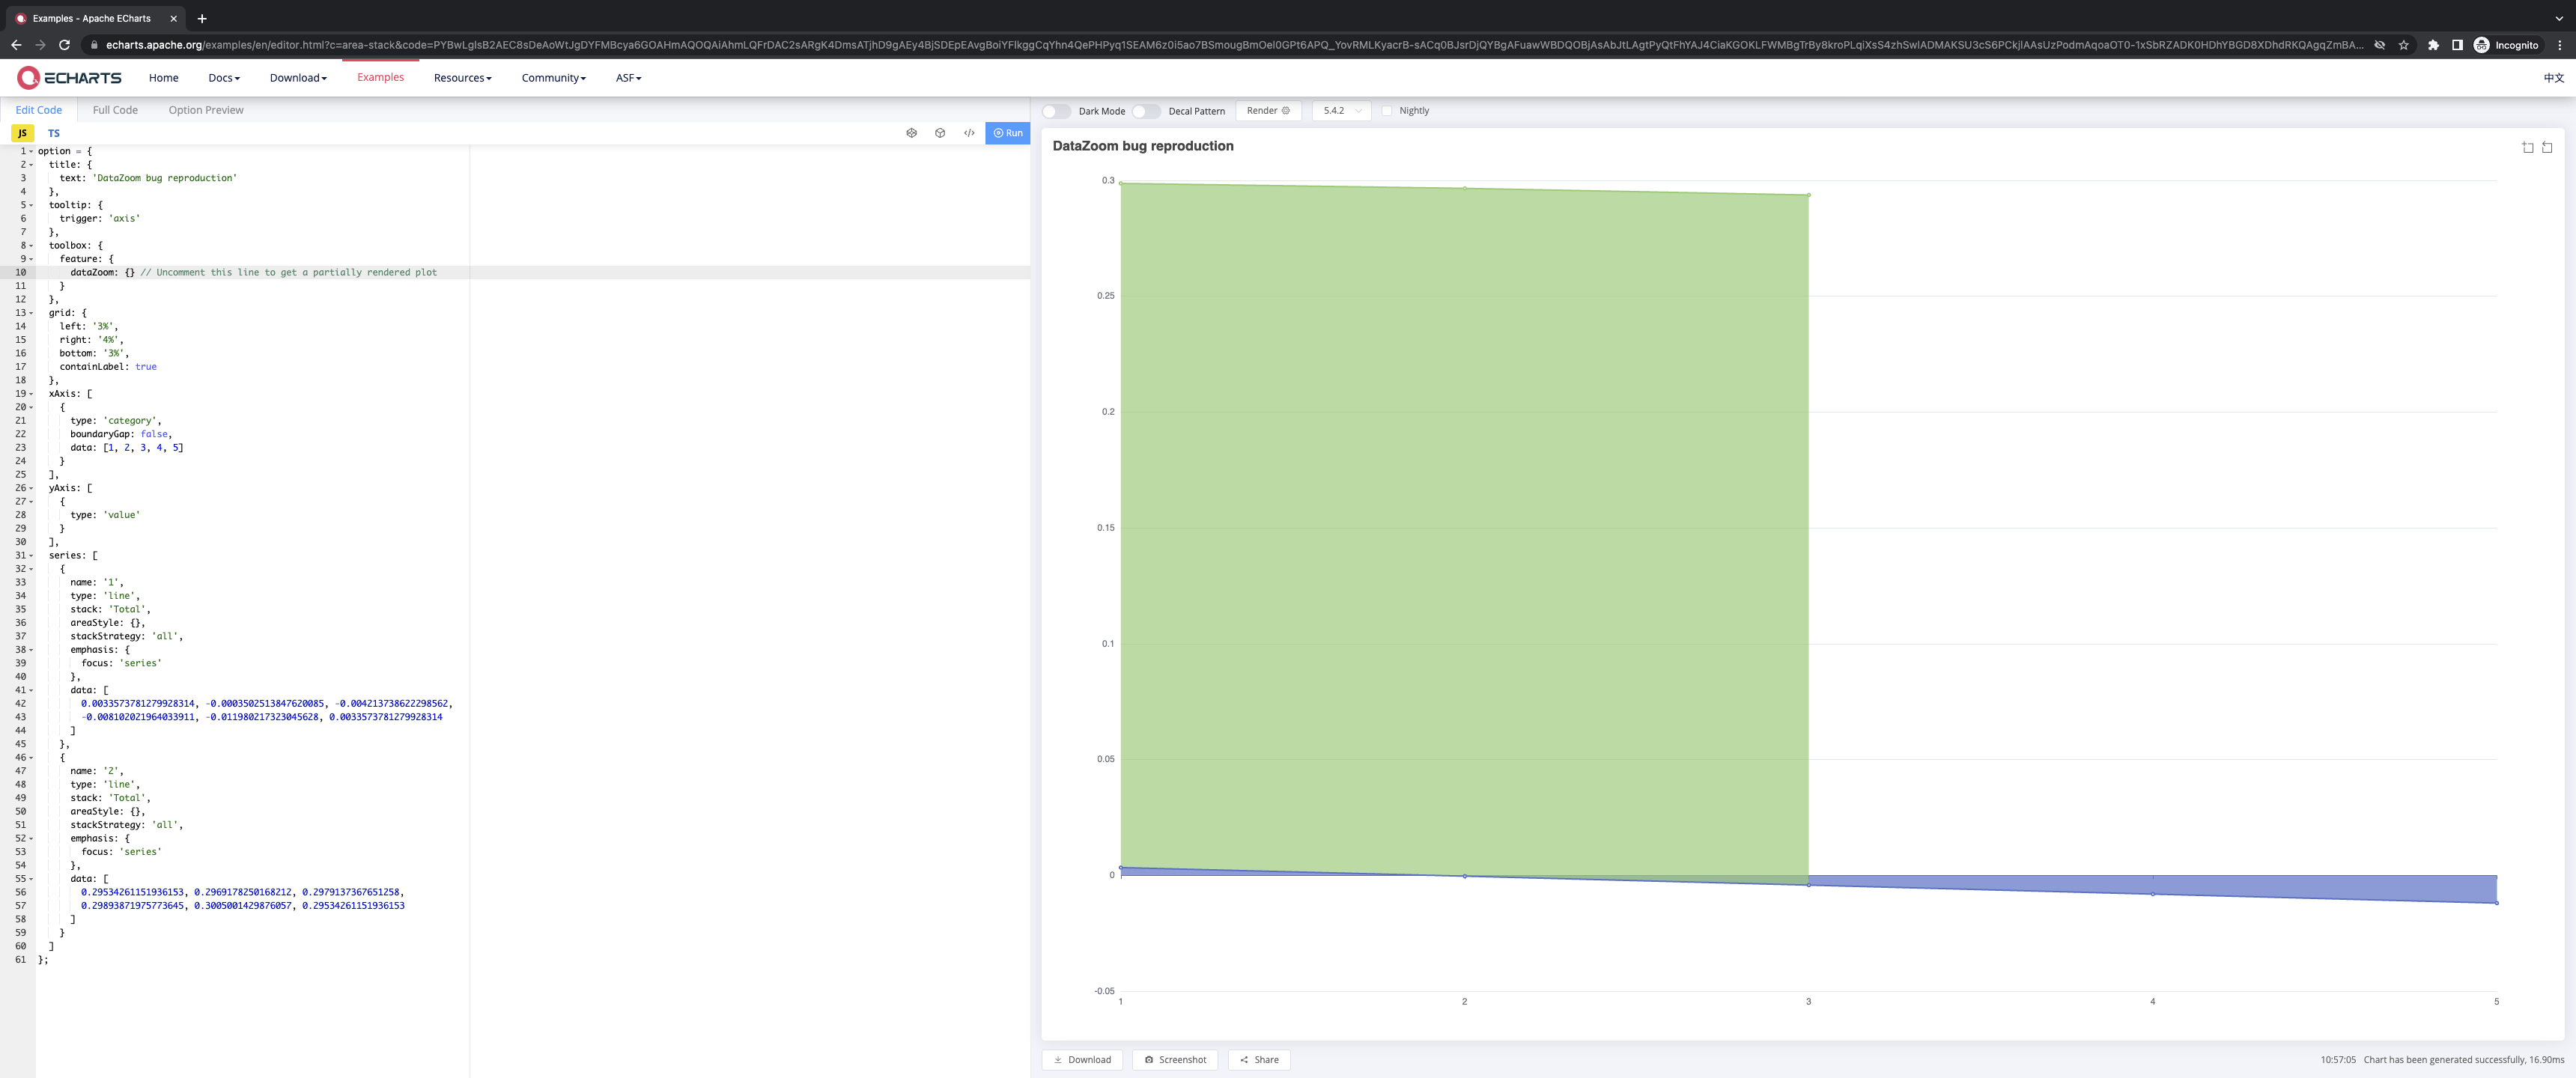2576x1078 pixels.
Task: Open code view via the </> icon
Action: click(x=968, y=132)
